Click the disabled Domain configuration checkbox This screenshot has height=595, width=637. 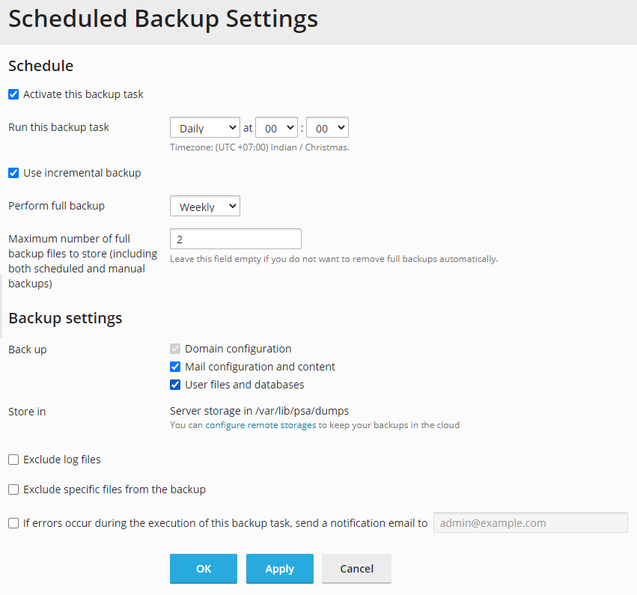pos(175,349)
